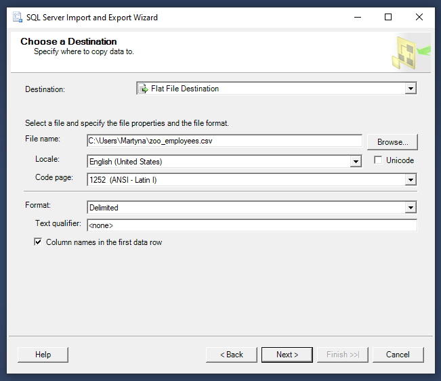
Task: Select the Delimited format combo box
Action: [x=252, y=208]
